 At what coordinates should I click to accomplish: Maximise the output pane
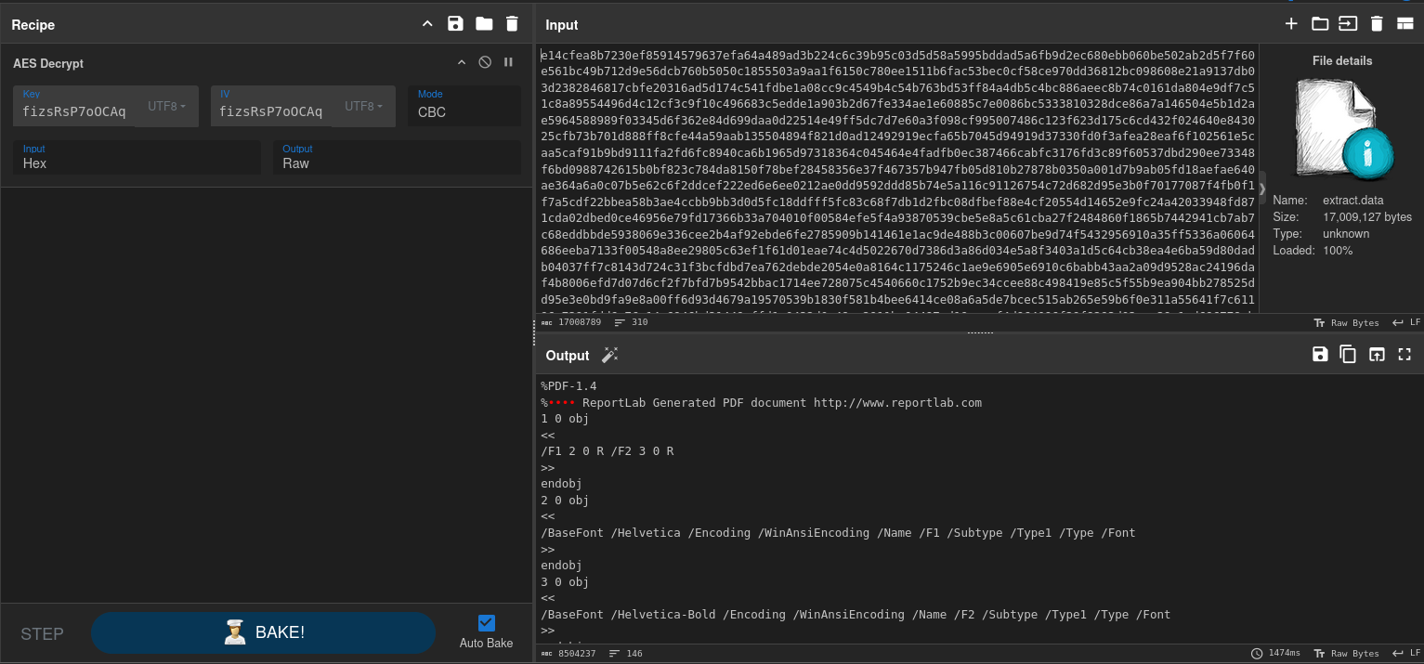(1404, 354)
